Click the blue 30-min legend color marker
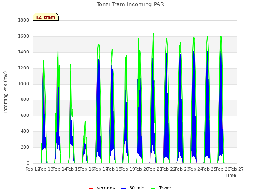Screen dimensions: 261x196 (x=123, y=189)
